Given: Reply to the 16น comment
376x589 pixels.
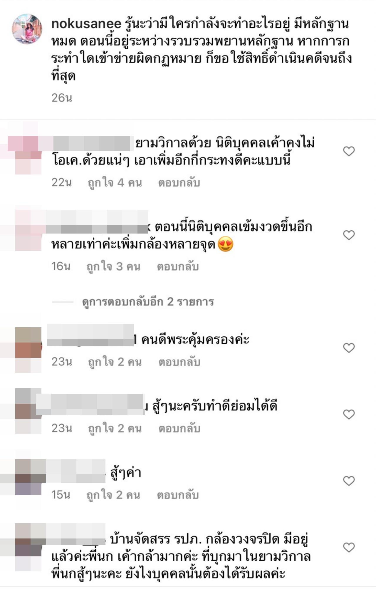Looking at the screenshot, I should pyautogui.click(x=178, y=266).
